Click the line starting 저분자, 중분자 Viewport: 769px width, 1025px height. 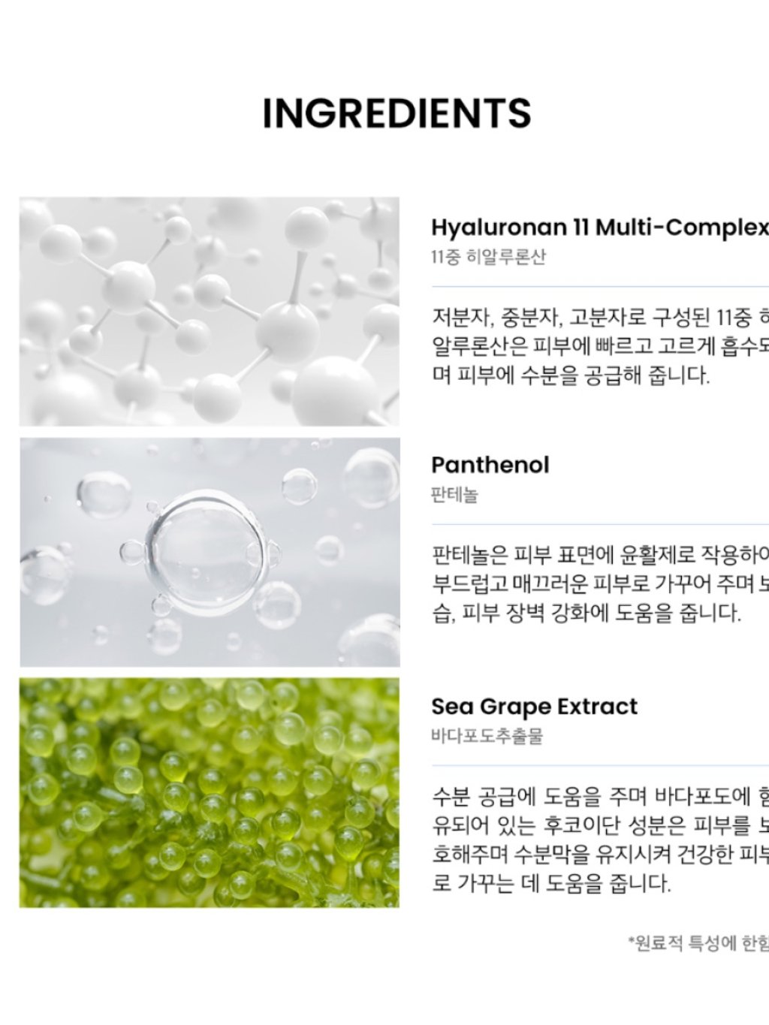point(600,318)
